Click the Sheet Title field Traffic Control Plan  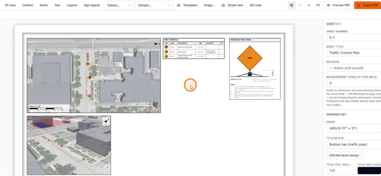point(354,53)
